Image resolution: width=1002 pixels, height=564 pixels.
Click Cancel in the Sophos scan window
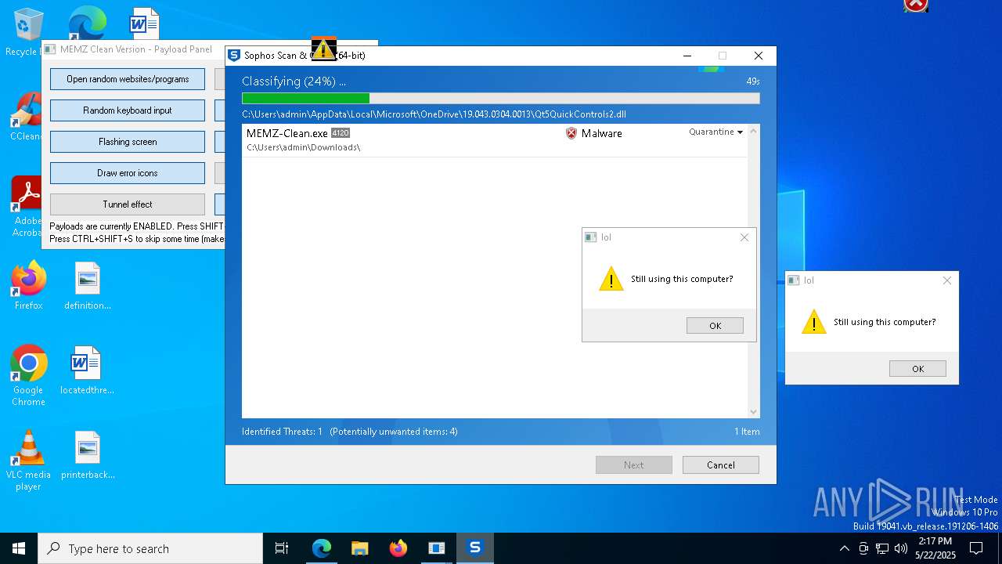pos(720,465)
